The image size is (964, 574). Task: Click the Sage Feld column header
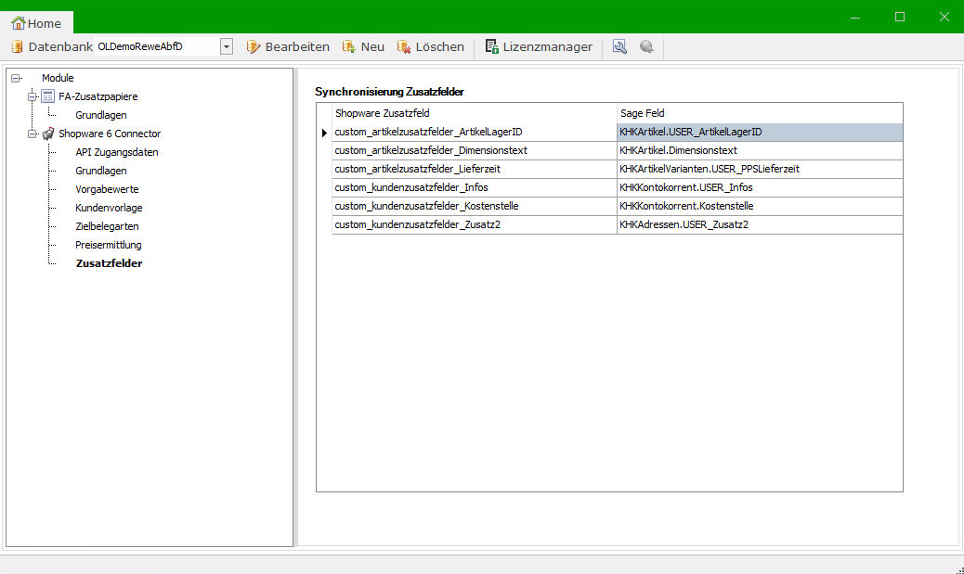759,113
